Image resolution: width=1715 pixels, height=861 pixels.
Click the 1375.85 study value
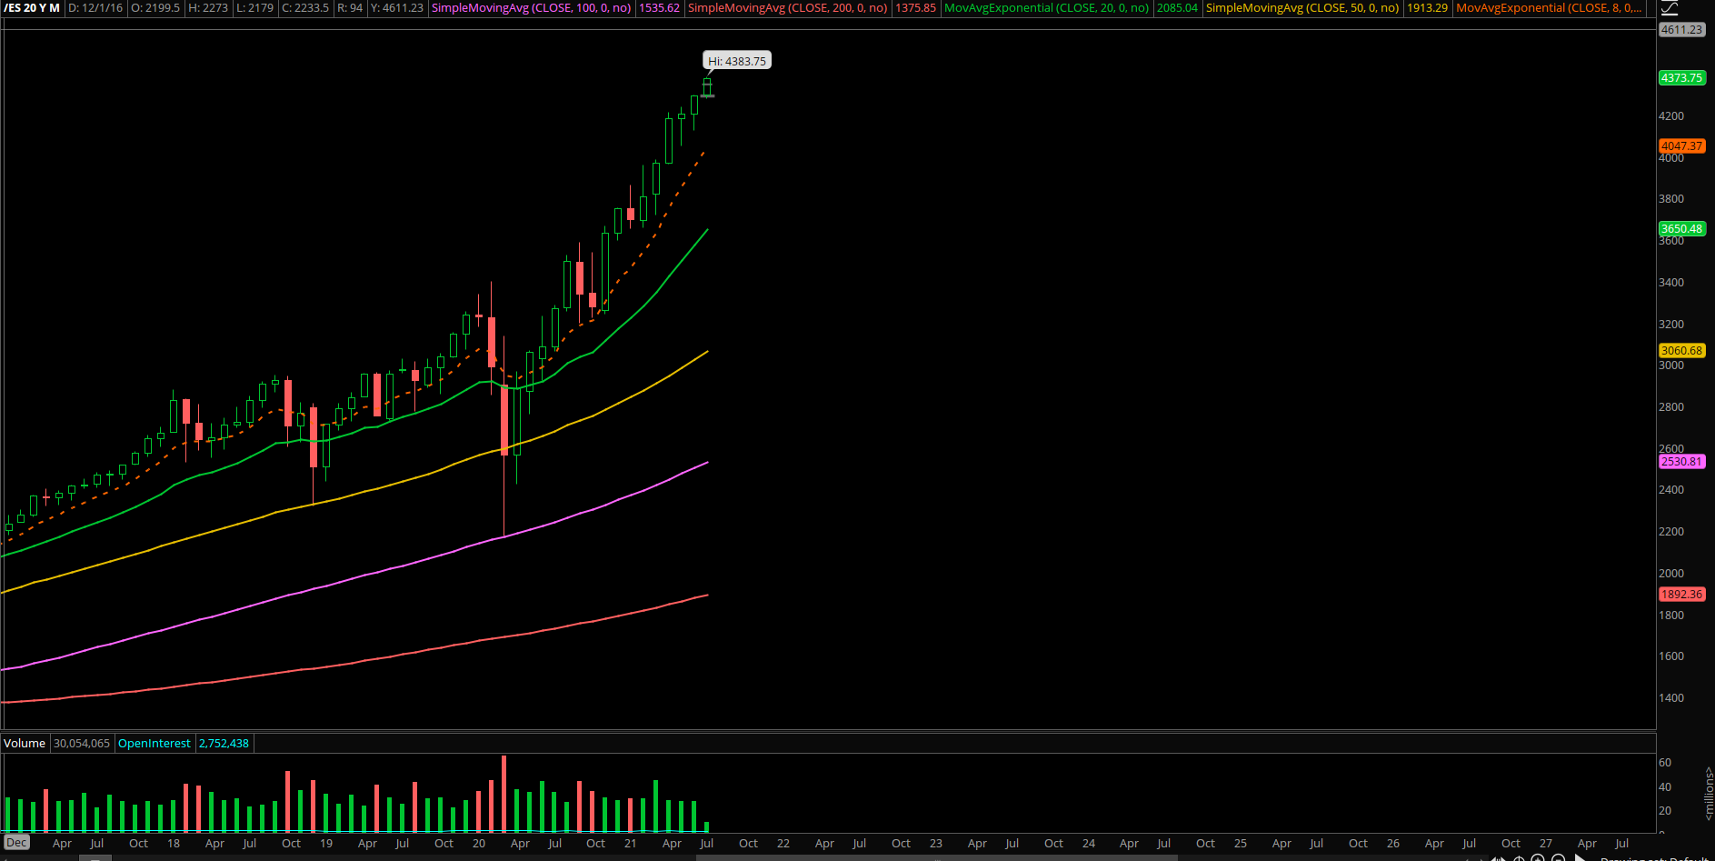[915, 7]
